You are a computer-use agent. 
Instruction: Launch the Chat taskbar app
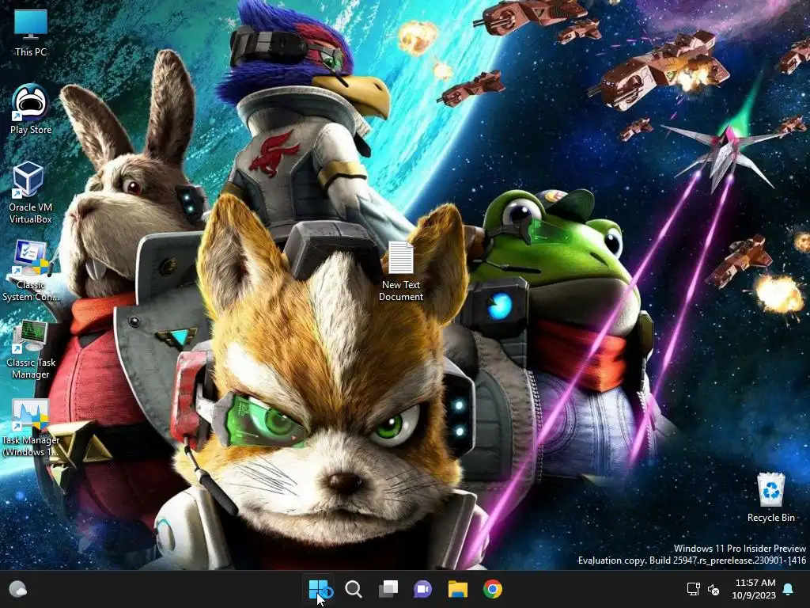(x=422, y=589)
